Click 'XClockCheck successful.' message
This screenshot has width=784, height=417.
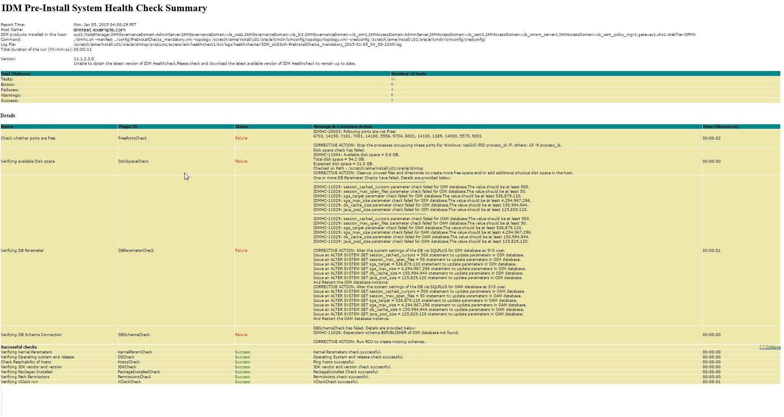click(x=336, y=382)
